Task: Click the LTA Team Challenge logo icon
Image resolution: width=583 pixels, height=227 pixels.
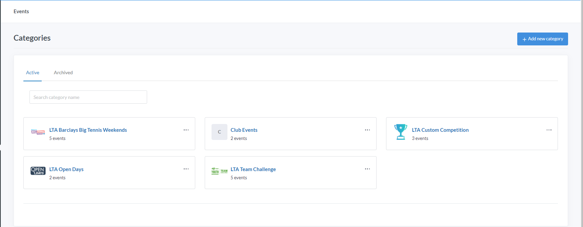Action: (219, 171)
